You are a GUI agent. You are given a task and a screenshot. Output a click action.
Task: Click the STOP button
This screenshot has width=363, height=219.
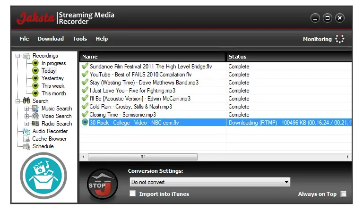pos(103,185)
